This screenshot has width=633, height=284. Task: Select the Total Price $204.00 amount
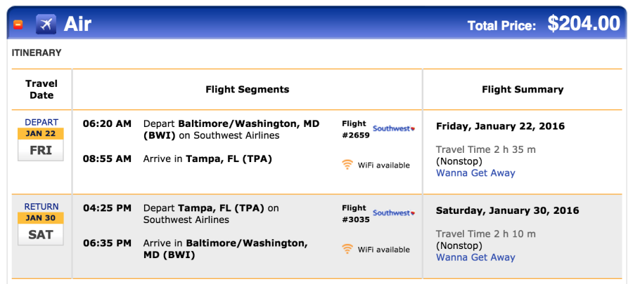584,24
